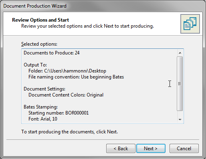
Task: Click the Document Production Wizard title bar
Action: (x=103, y=6)
